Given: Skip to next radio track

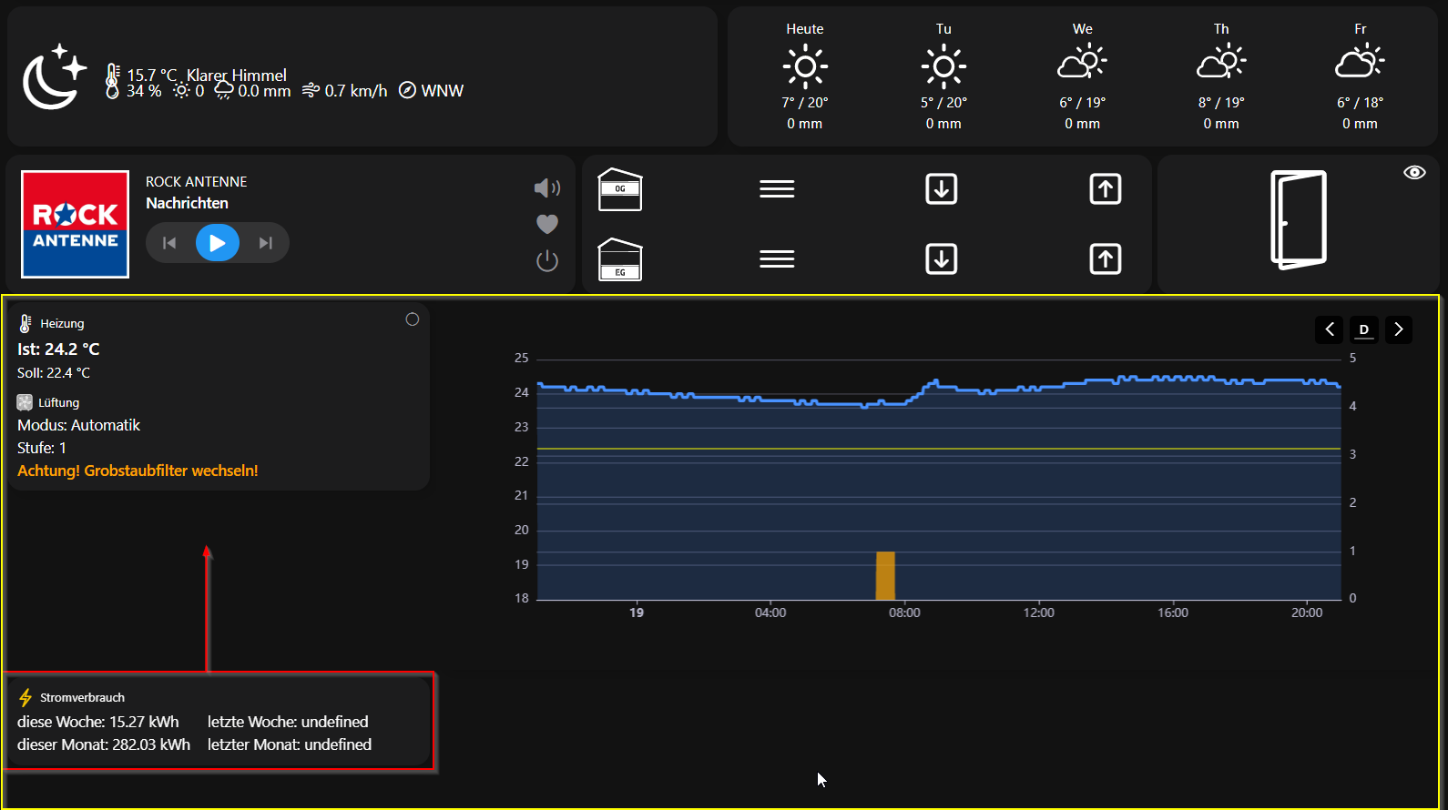Looking at the screenshot, I should pyautogui.click(x=265, y=243).
